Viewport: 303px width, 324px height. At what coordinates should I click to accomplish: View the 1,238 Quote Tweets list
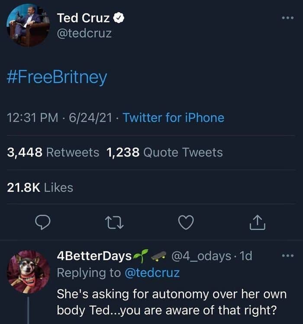[x=164, y=153]
